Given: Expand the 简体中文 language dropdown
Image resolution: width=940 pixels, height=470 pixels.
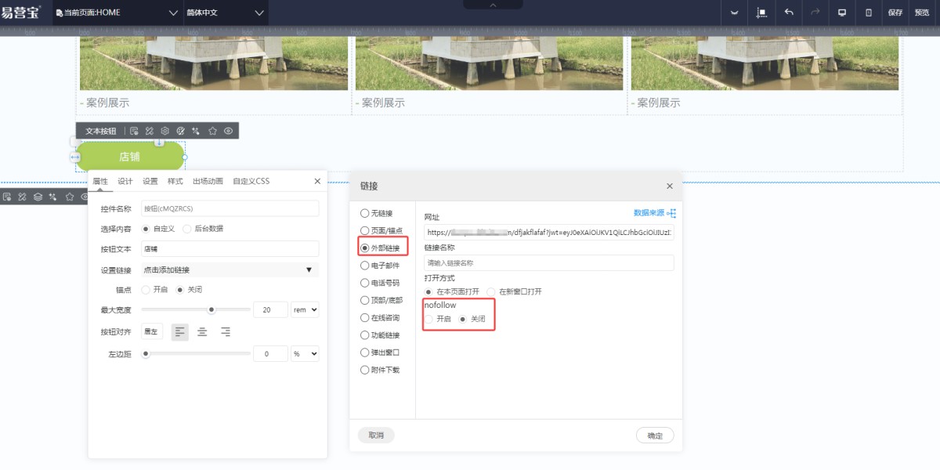Looking at the screenshot, I should point(226,13).
